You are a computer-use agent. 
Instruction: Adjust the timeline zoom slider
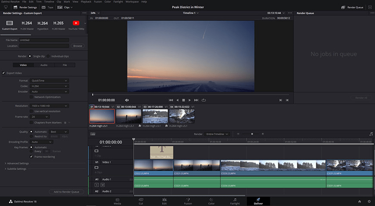click(x=252, y=134)
